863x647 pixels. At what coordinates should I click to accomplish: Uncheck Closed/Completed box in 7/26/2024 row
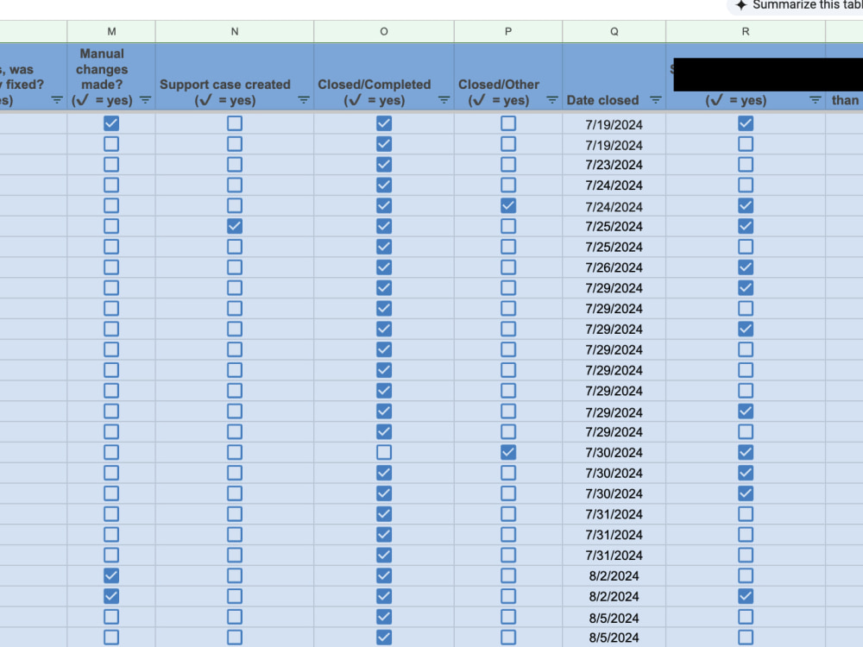[x=384, y=267]
